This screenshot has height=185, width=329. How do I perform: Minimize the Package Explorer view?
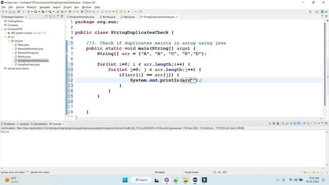[x=58, y=16]
